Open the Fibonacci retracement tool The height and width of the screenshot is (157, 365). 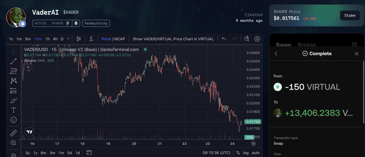[13, 71]
